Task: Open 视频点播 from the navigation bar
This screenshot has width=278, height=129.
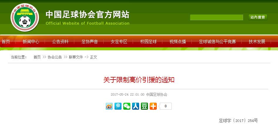Action: tap(178, 42)
